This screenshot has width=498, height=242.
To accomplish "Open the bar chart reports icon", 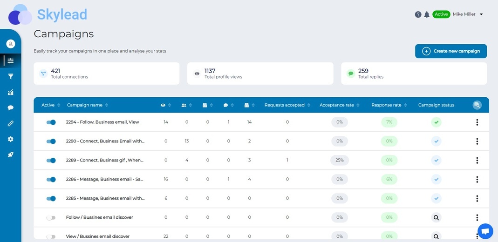I will coord(10,92).
